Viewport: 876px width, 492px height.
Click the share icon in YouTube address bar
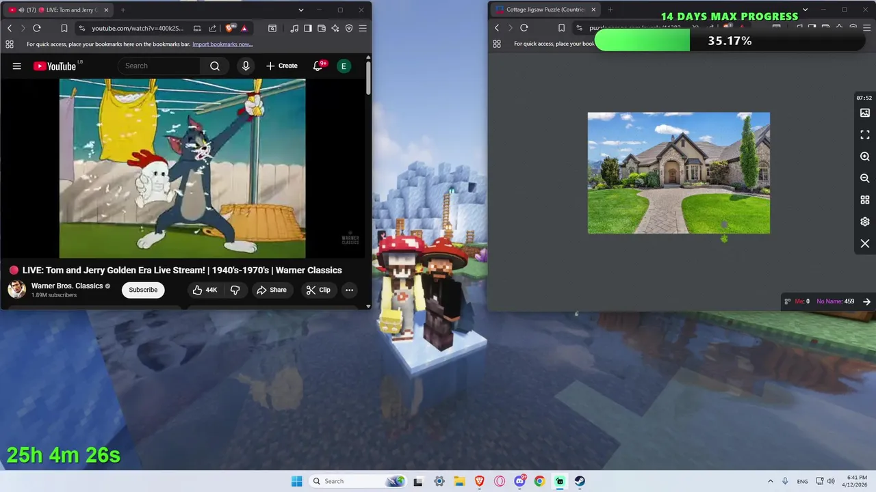click(212, 28)
